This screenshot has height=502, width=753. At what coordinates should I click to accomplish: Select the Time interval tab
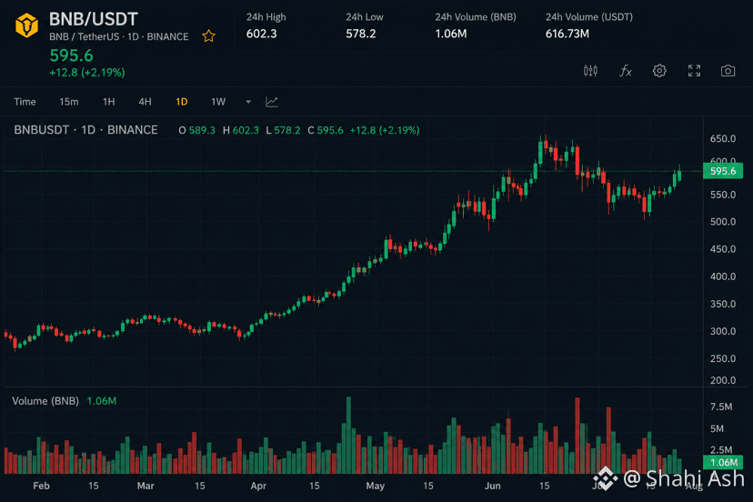click(25, 102)
